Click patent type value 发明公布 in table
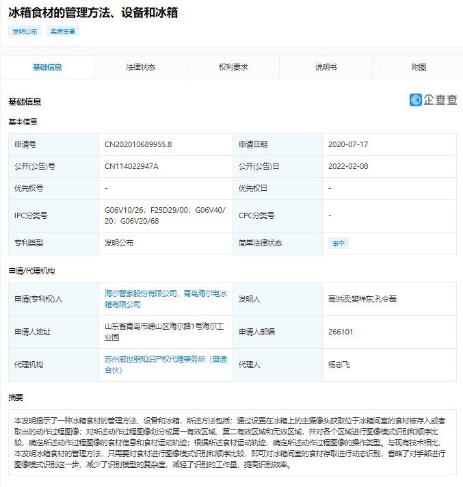Viewport: 463px width, 487px height. coord(119,243)
